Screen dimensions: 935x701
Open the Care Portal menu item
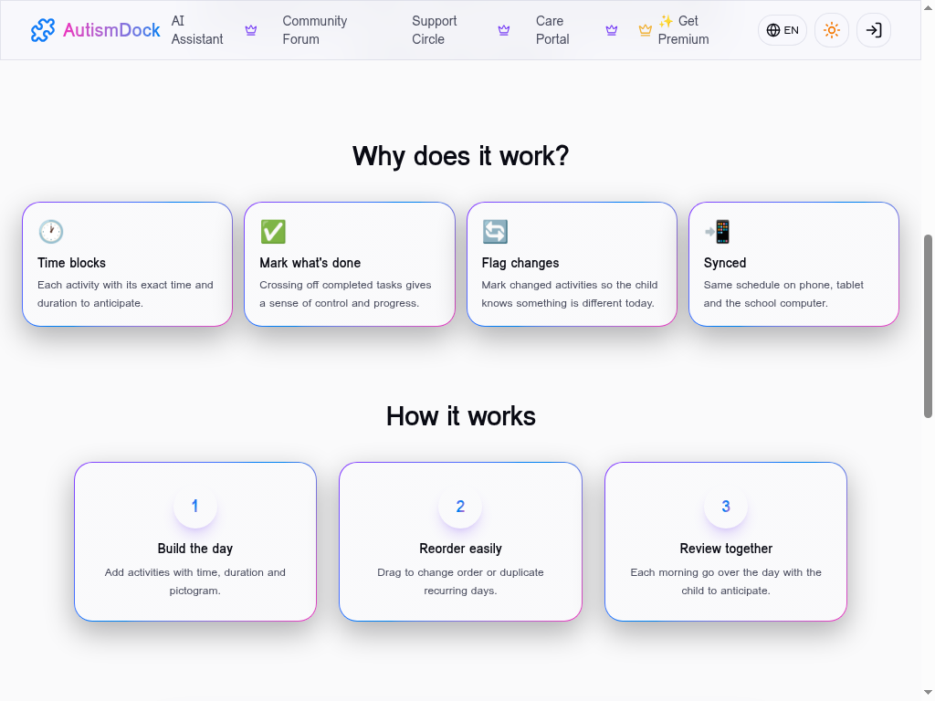[x=552, y=30]
